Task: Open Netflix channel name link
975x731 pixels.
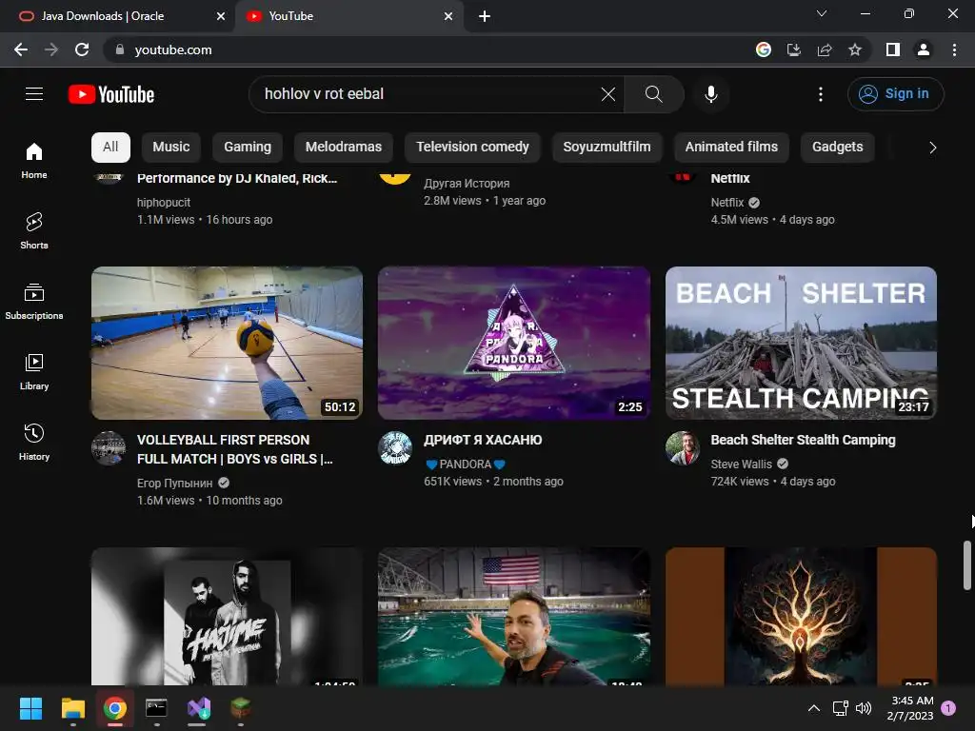Action: coord(726,203)
